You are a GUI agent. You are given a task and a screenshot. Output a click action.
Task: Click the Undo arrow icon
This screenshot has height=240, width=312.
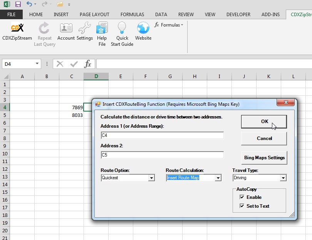pyautogui.click(x=29, y=4)
